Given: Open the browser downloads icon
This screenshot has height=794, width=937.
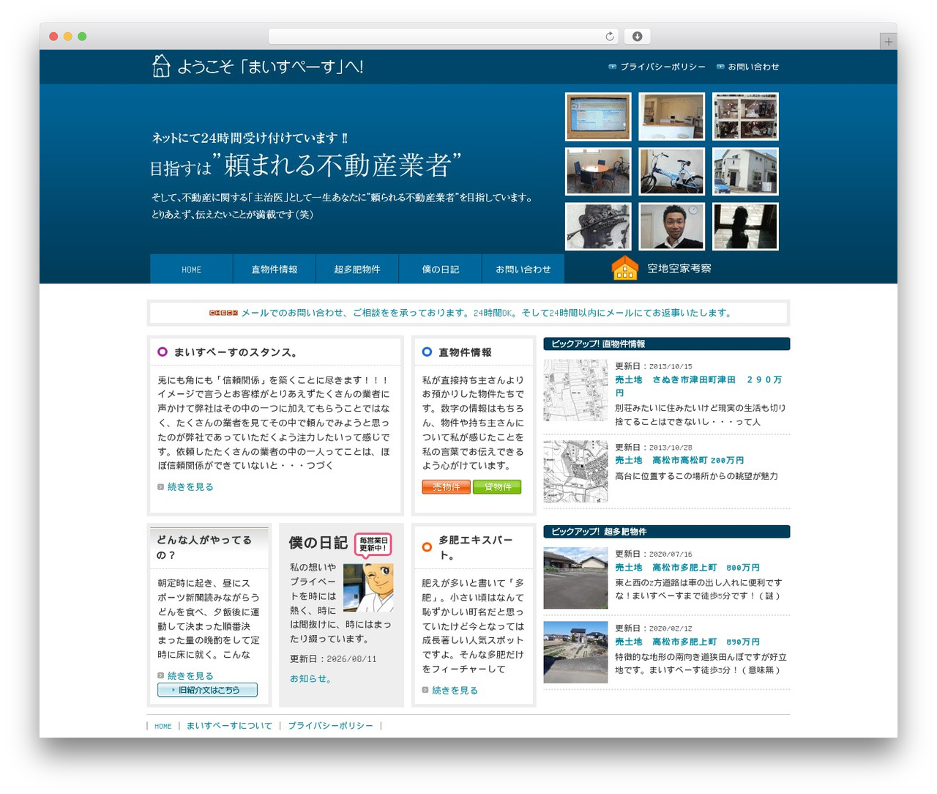Looking at the screenshot, I should 638,37.
